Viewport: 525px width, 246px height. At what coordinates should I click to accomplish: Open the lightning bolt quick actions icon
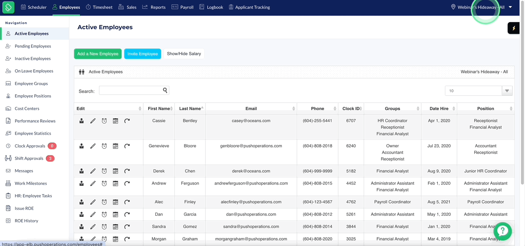click(x=514, y=28)
